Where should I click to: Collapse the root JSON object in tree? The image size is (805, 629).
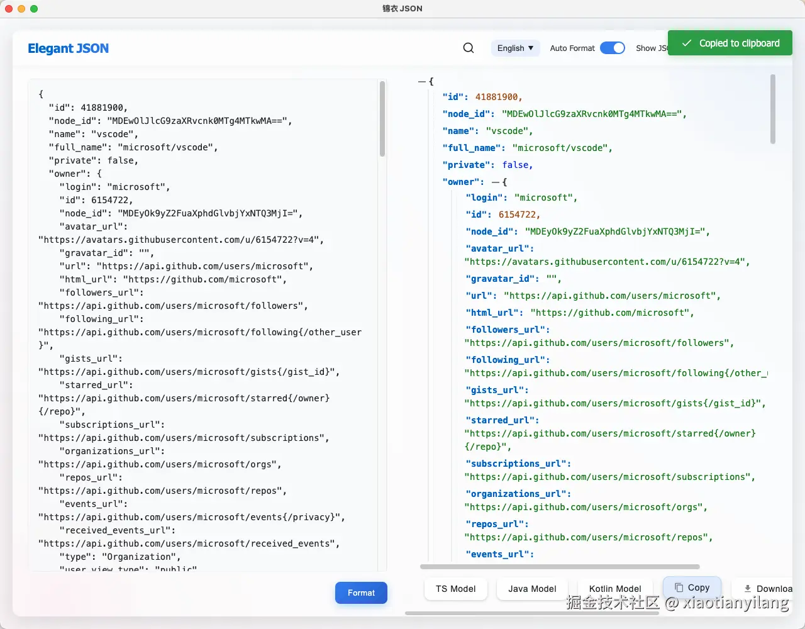421,82
